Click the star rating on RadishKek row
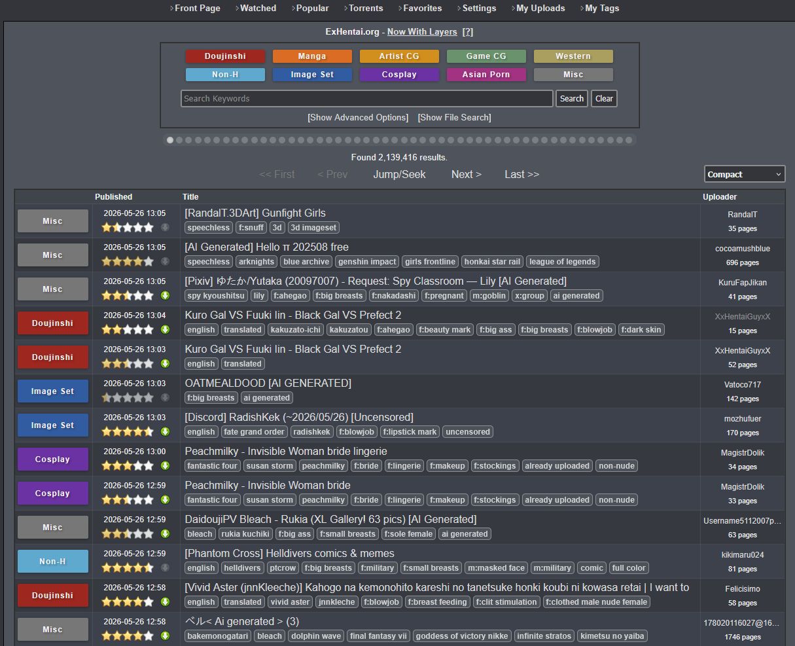The height and width of the screenshot is (646, 795). 128,431
